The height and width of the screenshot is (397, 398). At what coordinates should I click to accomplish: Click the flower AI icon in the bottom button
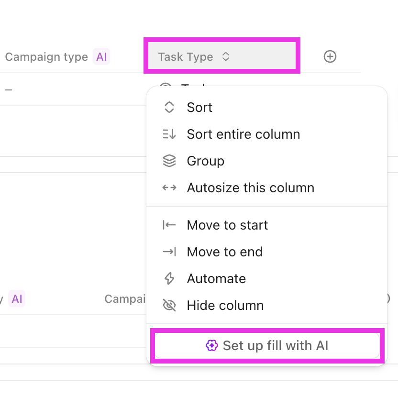point(212,345)
